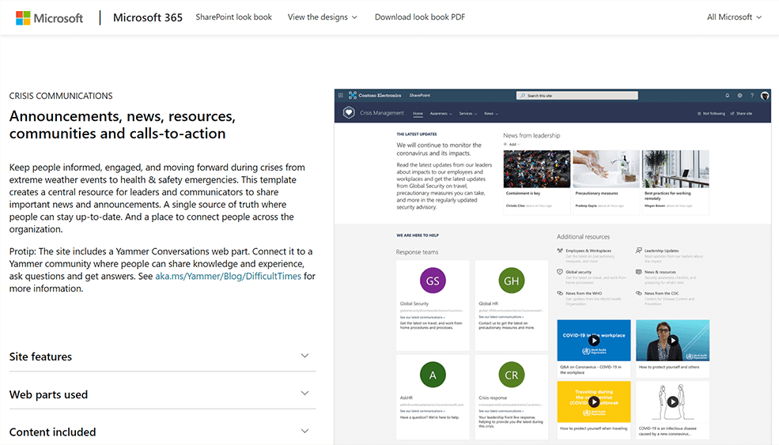
Task: Click the Additional resources heading
Action: [x=583, y=237]
